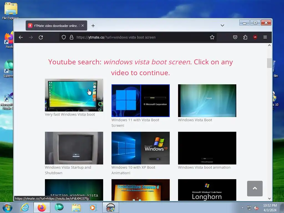
Task: Click the page scrollbar down arrow
Action: [x=269, y=199]
